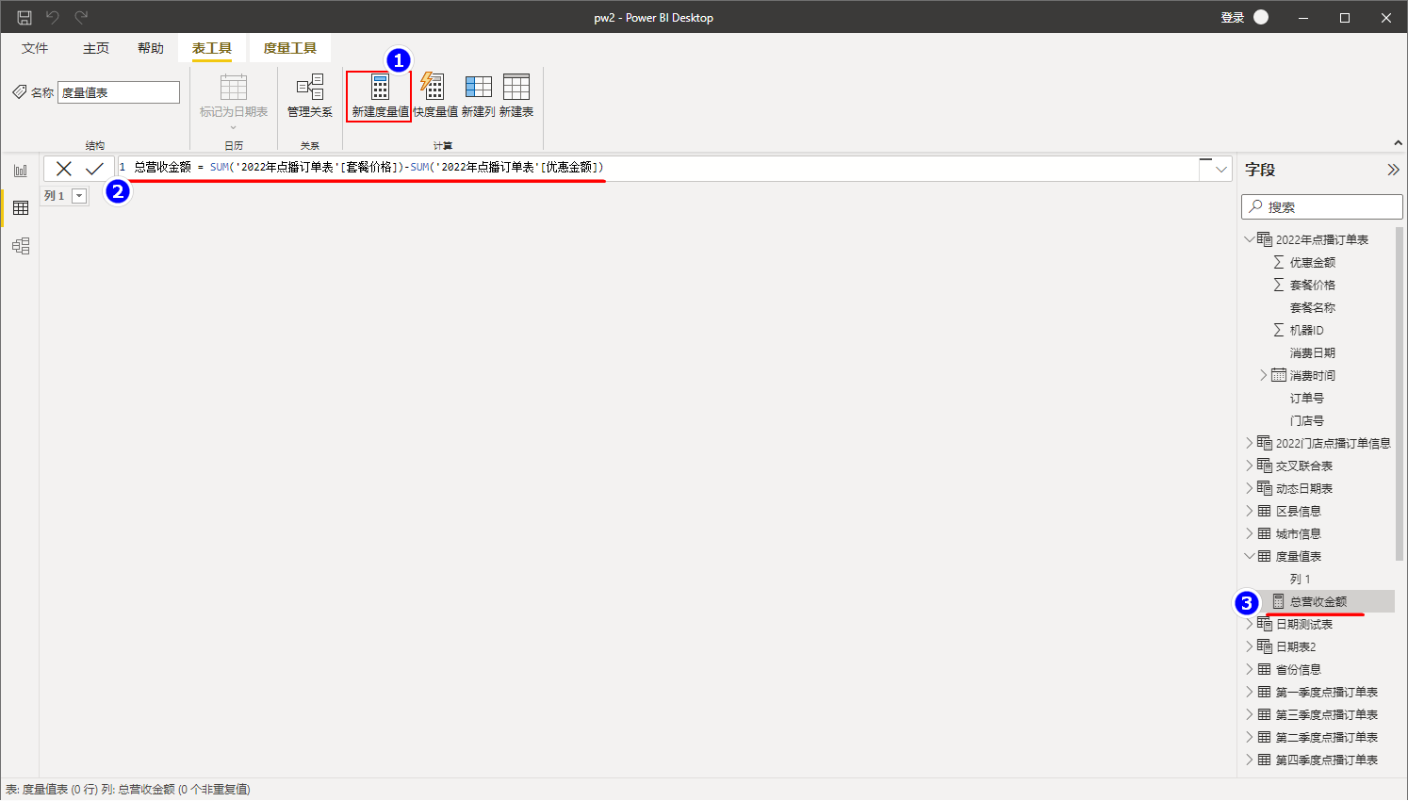
Task: Expand the 日期表2 table
Action: (x=1250, y=646)
